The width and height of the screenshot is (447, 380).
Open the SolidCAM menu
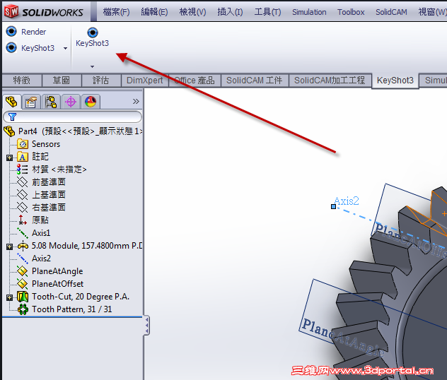click(391, 12)
